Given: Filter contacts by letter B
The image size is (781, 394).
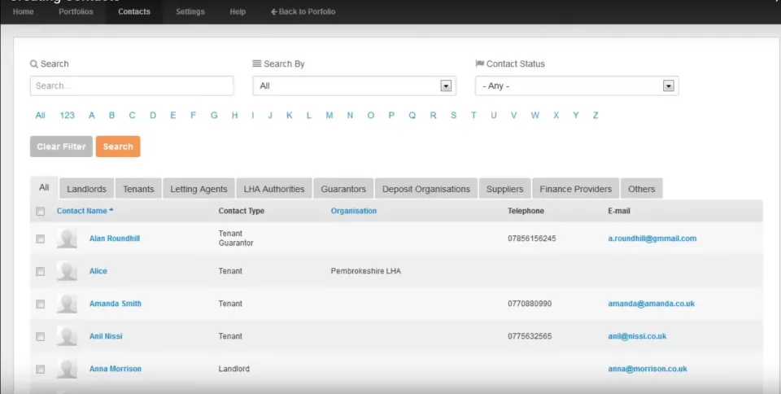Looking at the screenshot, I should click(112, 115).
